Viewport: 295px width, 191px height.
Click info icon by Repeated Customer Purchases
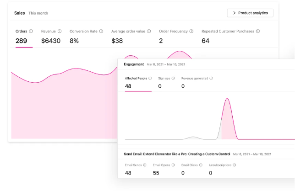click(x=258, y=32)
